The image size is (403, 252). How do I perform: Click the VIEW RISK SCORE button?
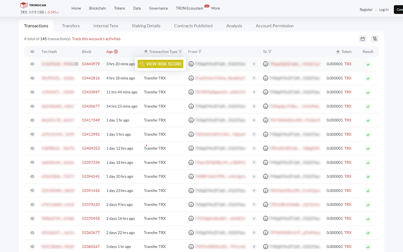point(160,64)
